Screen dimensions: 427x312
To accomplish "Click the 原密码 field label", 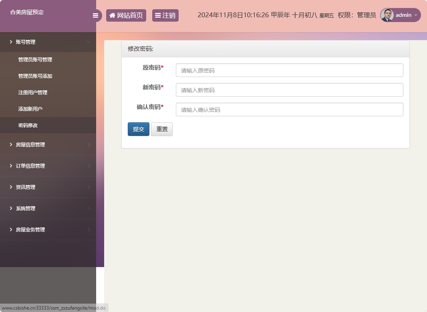I will [x=153, y=68].
